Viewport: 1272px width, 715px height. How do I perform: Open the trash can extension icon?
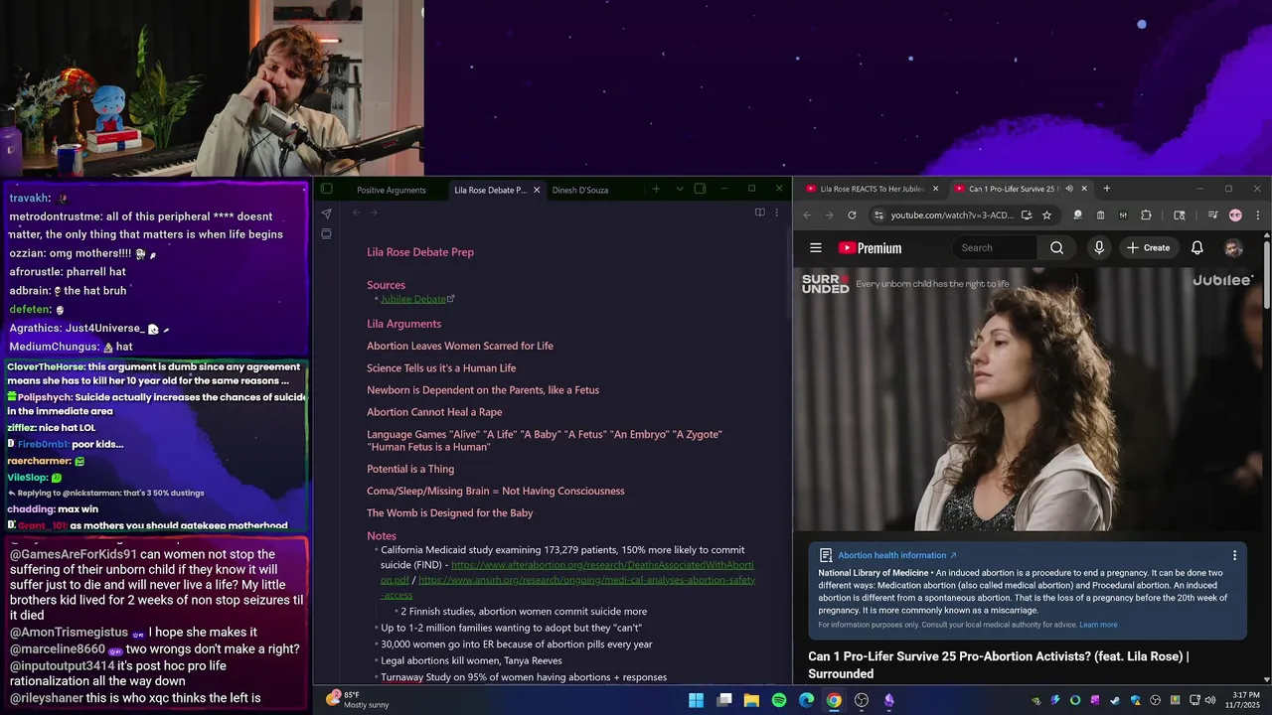pos(1100,214)
